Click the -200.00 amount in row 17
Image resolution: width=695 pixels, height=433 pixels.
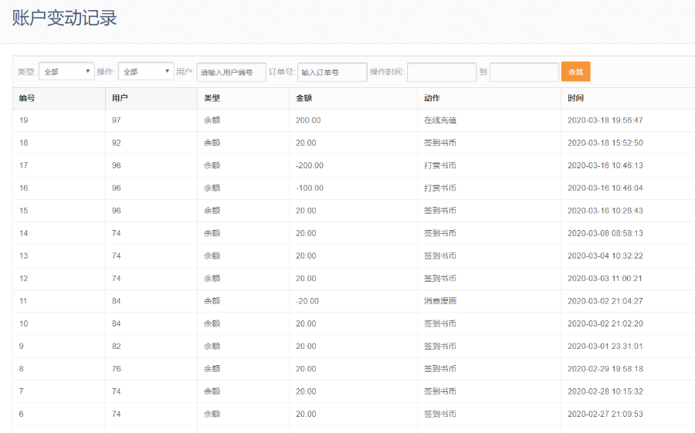(310, 165)
